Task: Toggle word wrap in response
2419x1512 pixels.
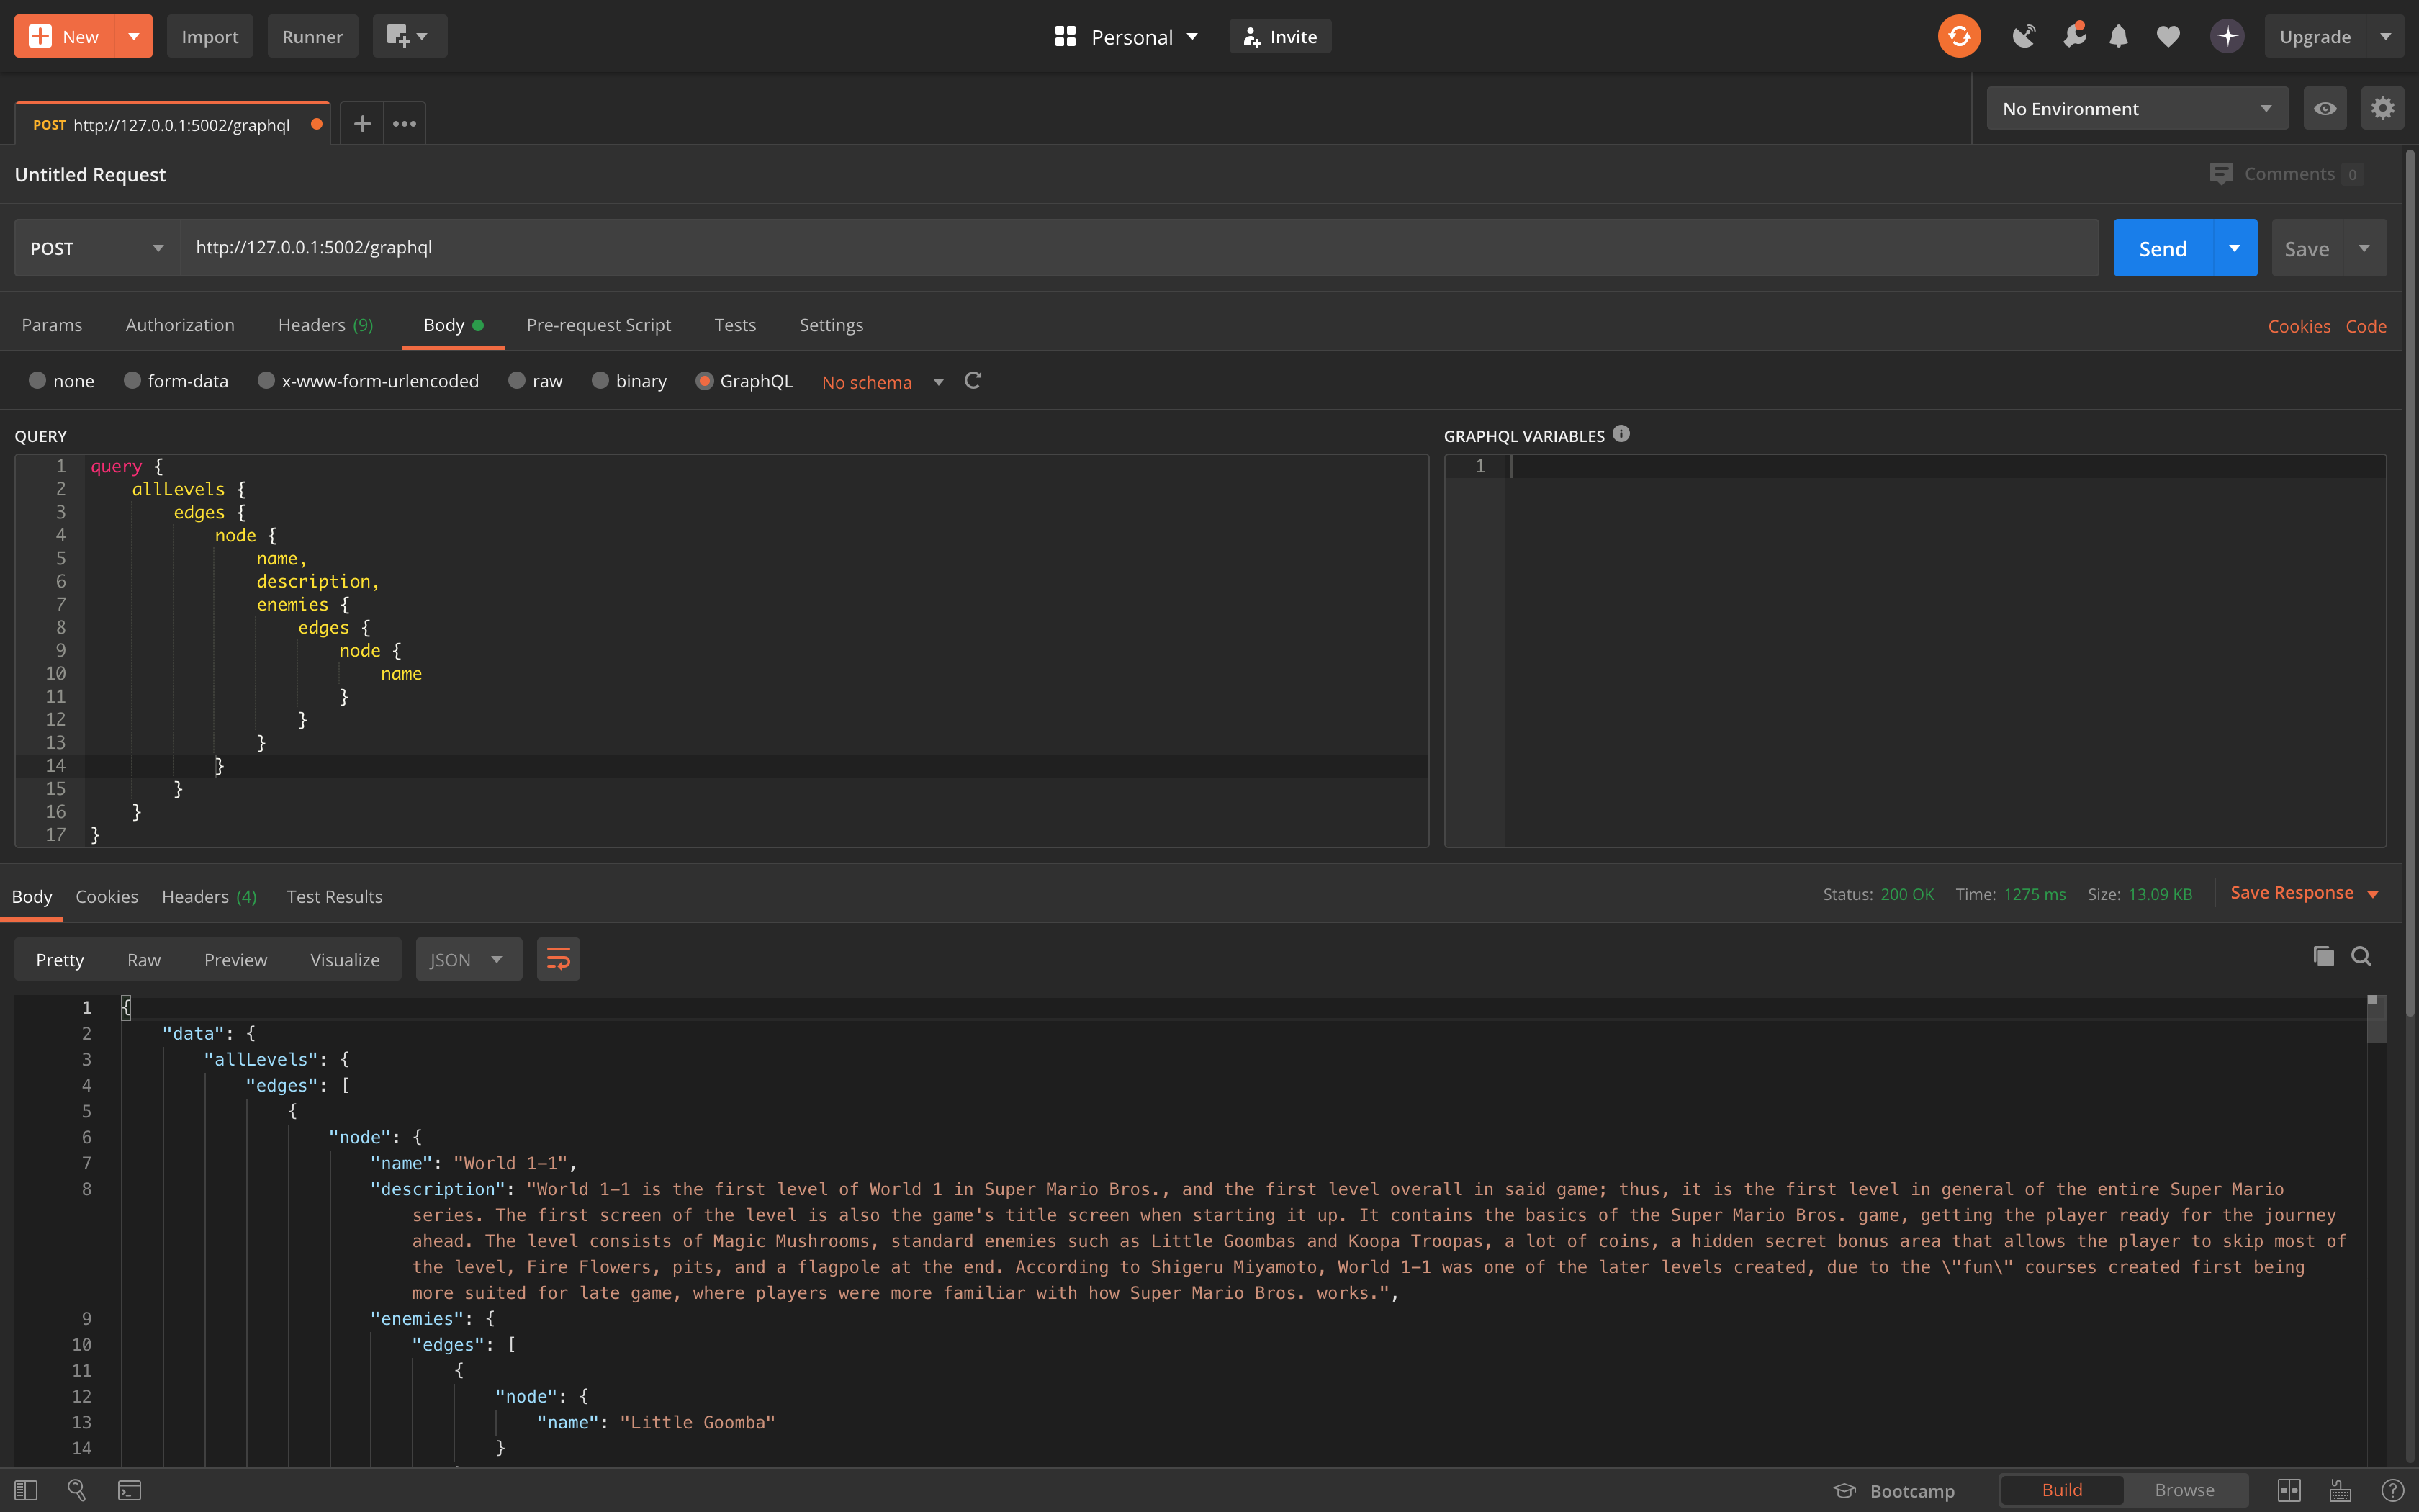Action: click(x=558, y=959)
